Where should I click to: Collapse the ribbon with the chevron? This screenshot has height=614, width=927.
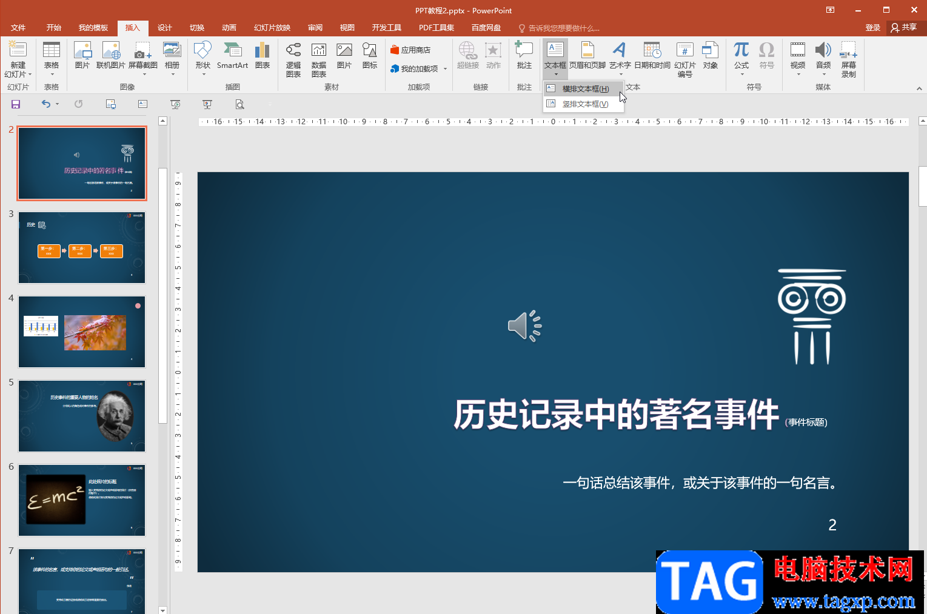coord(919,88)
